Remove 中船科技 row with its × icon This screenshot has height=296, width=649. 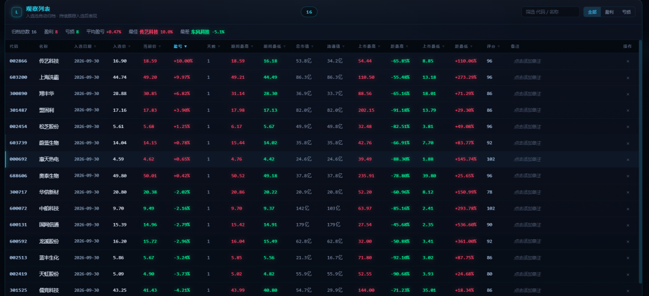point(627,208)
